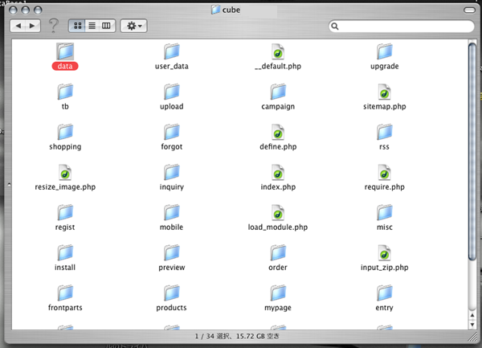
Task: Click the magnifier icon in search field
Action: pos(335,27)
